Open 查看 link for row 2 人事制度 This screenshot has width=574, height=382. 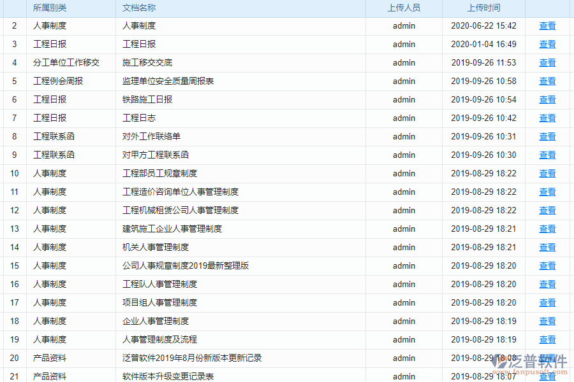[548, 26]
